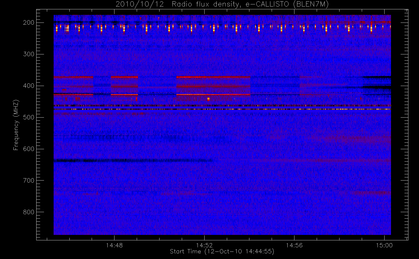Click the 800 frequency tick label
419x259 pixels.
pos(28,212)
